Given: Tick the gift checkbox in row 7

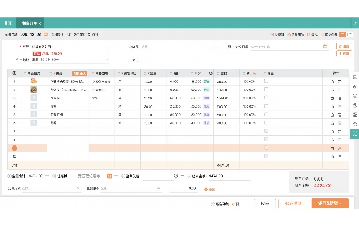Looking at the screenshot, I should tap(266, 131).
